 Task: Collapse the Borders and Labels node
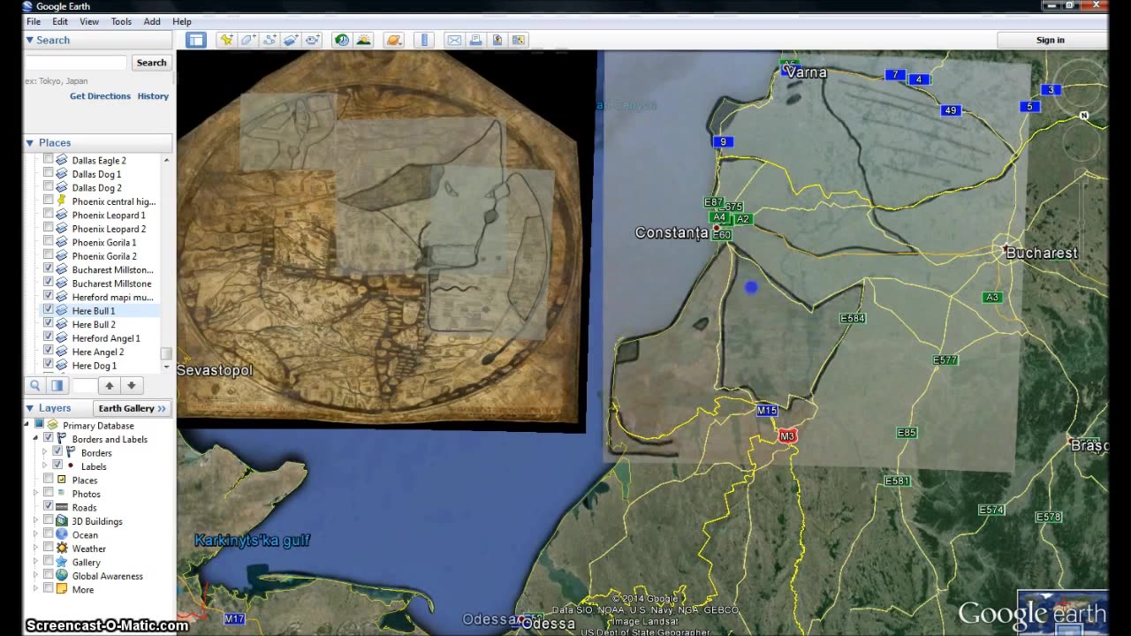tap(36, 439)
